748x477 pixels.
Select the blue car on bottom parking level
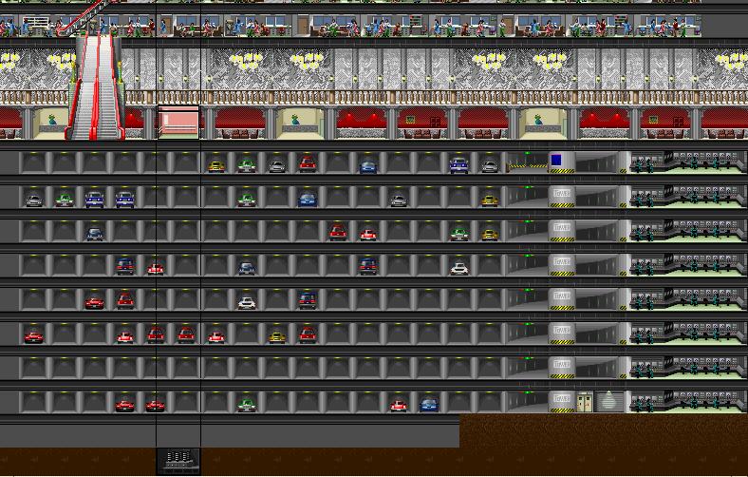tap(429, 405)
